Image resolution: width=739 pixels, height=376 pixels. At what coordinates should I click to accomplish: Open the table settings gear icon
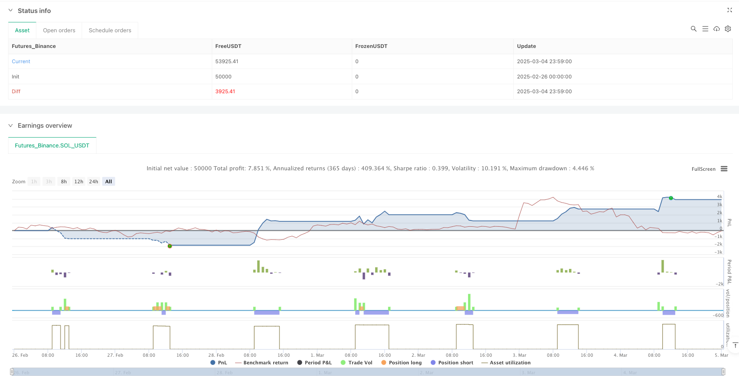click(x=728, y=29)
